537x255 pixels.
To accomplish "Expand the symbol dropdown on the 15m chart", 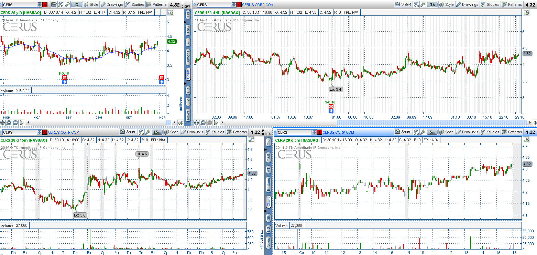I will (40, 132).
